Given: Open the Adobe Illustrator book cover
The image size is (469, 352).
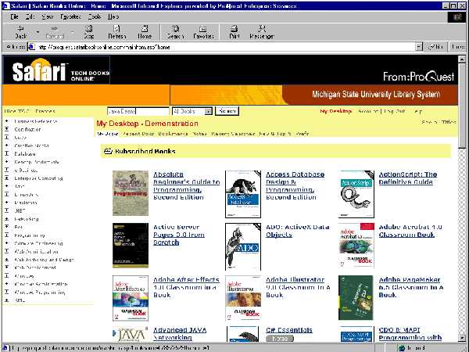Looking at the screenshot, I should 243,298.
